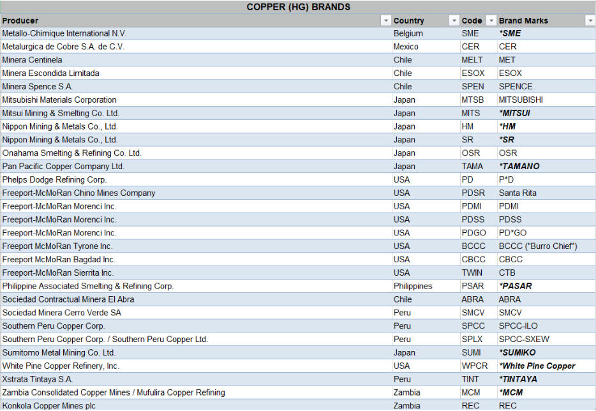Select the Country header cell
Viewport: 596px width, 411px height.
pyautogui.click(x=426, y=20)
